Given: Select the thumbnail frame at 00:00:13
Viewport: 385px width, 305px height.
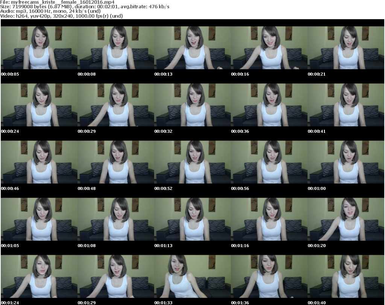Looking at the screenshot, I should (192, 48).
